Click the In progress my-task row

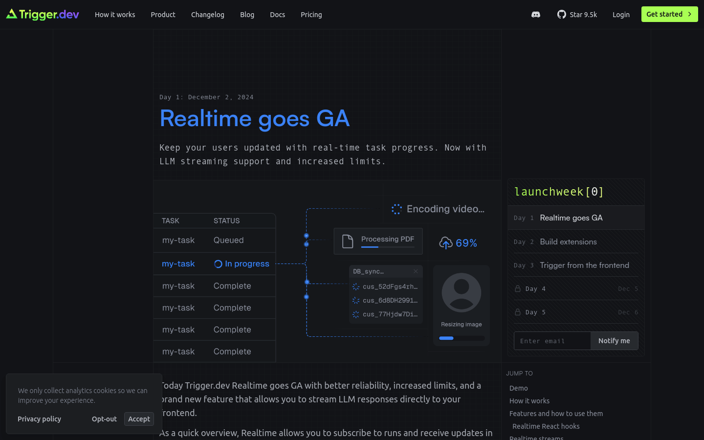215,264
